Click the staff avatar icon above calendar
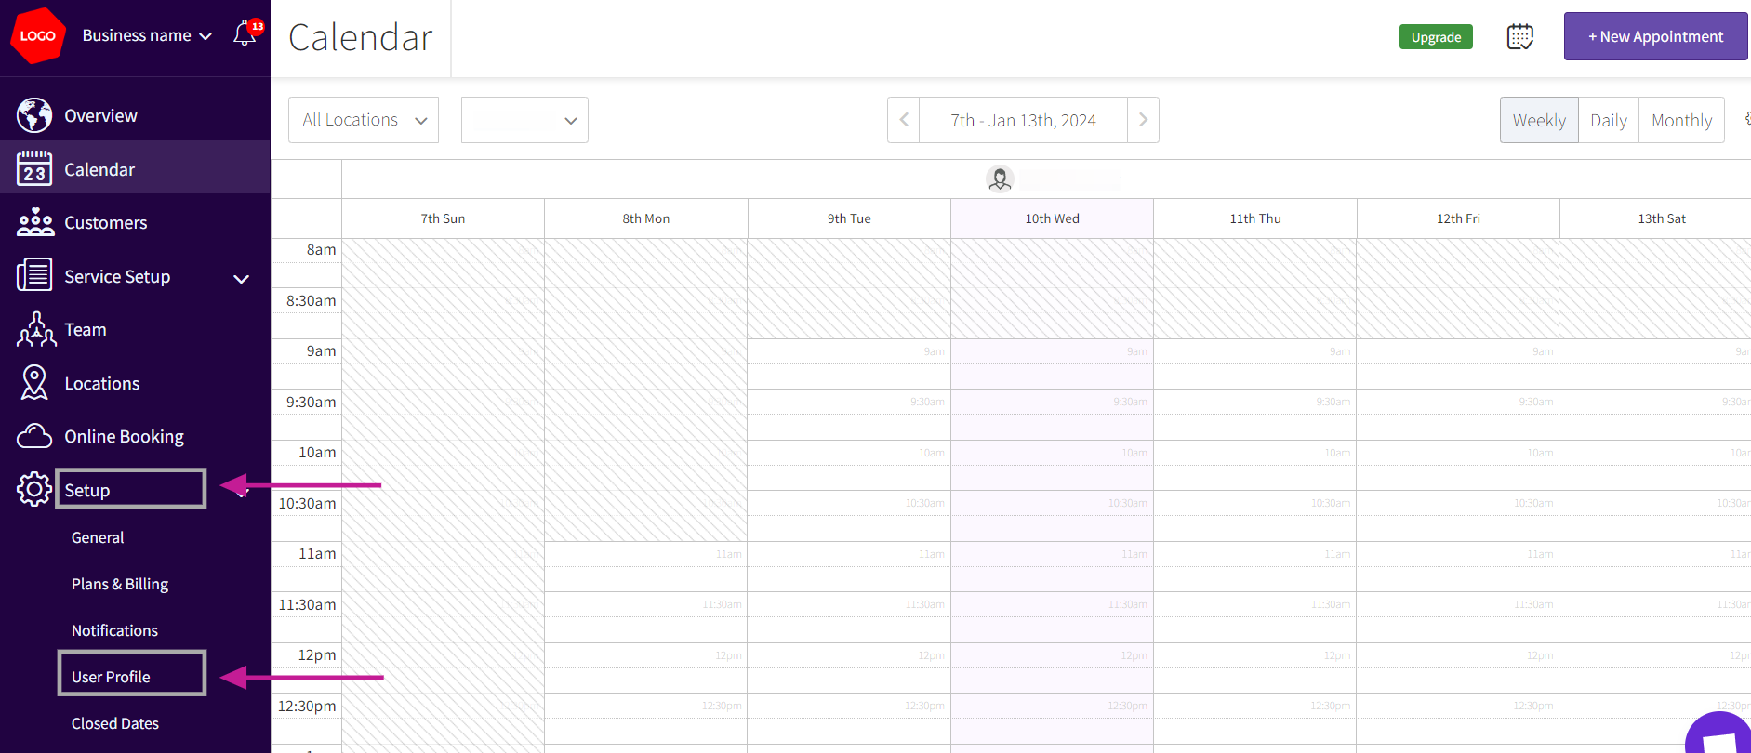1751x753 pixels. (x=1000, y=178)
